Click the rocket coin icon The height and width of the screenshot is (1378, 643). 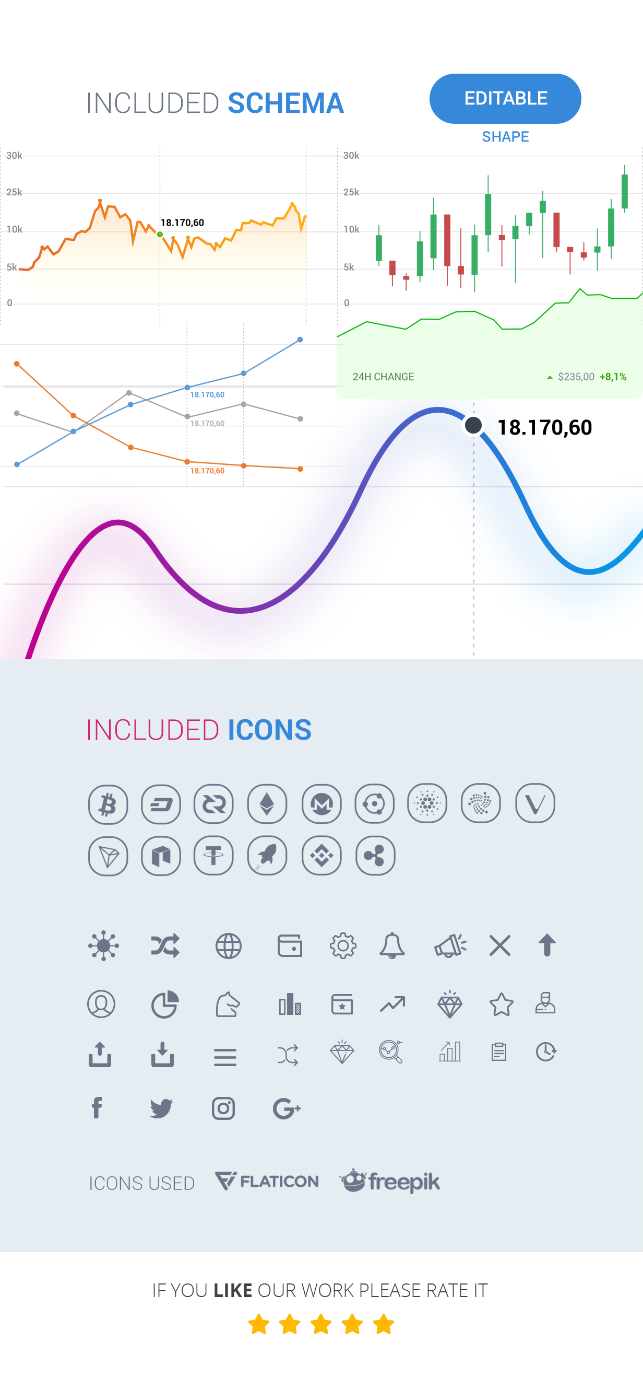267,855
